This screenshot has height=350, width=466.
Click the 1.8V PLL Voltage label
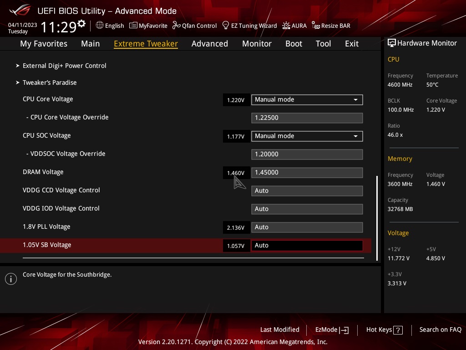coord(46,227)
